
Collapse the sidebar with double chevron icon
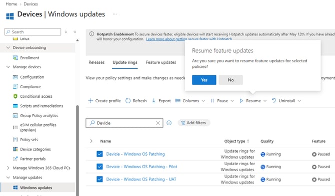(x=75, y=32)
